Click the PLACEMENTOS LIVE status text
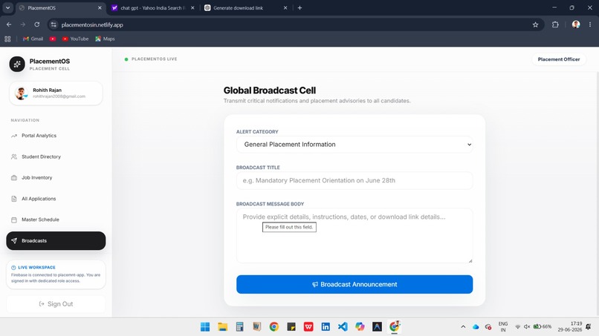Screen dimensions: 599x336 (155, 59)
